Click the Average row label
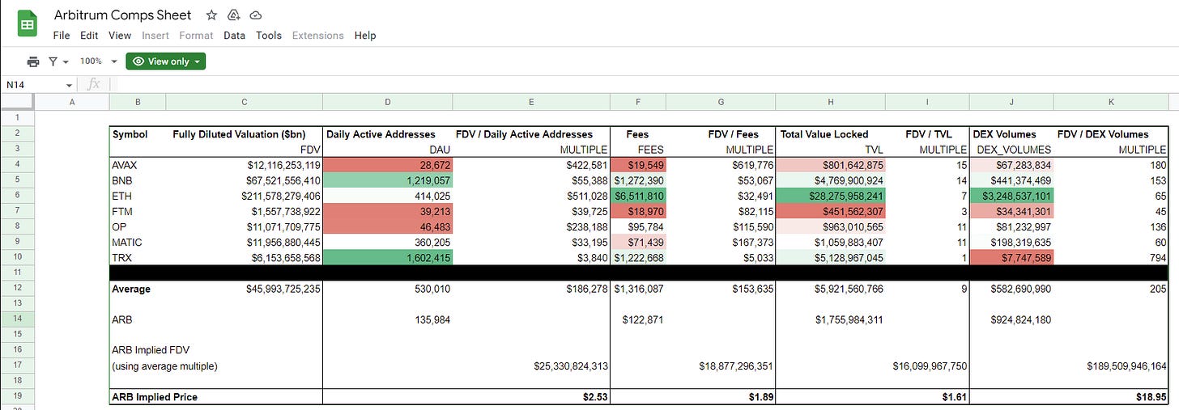1179x410 pixels. [131, 289]
